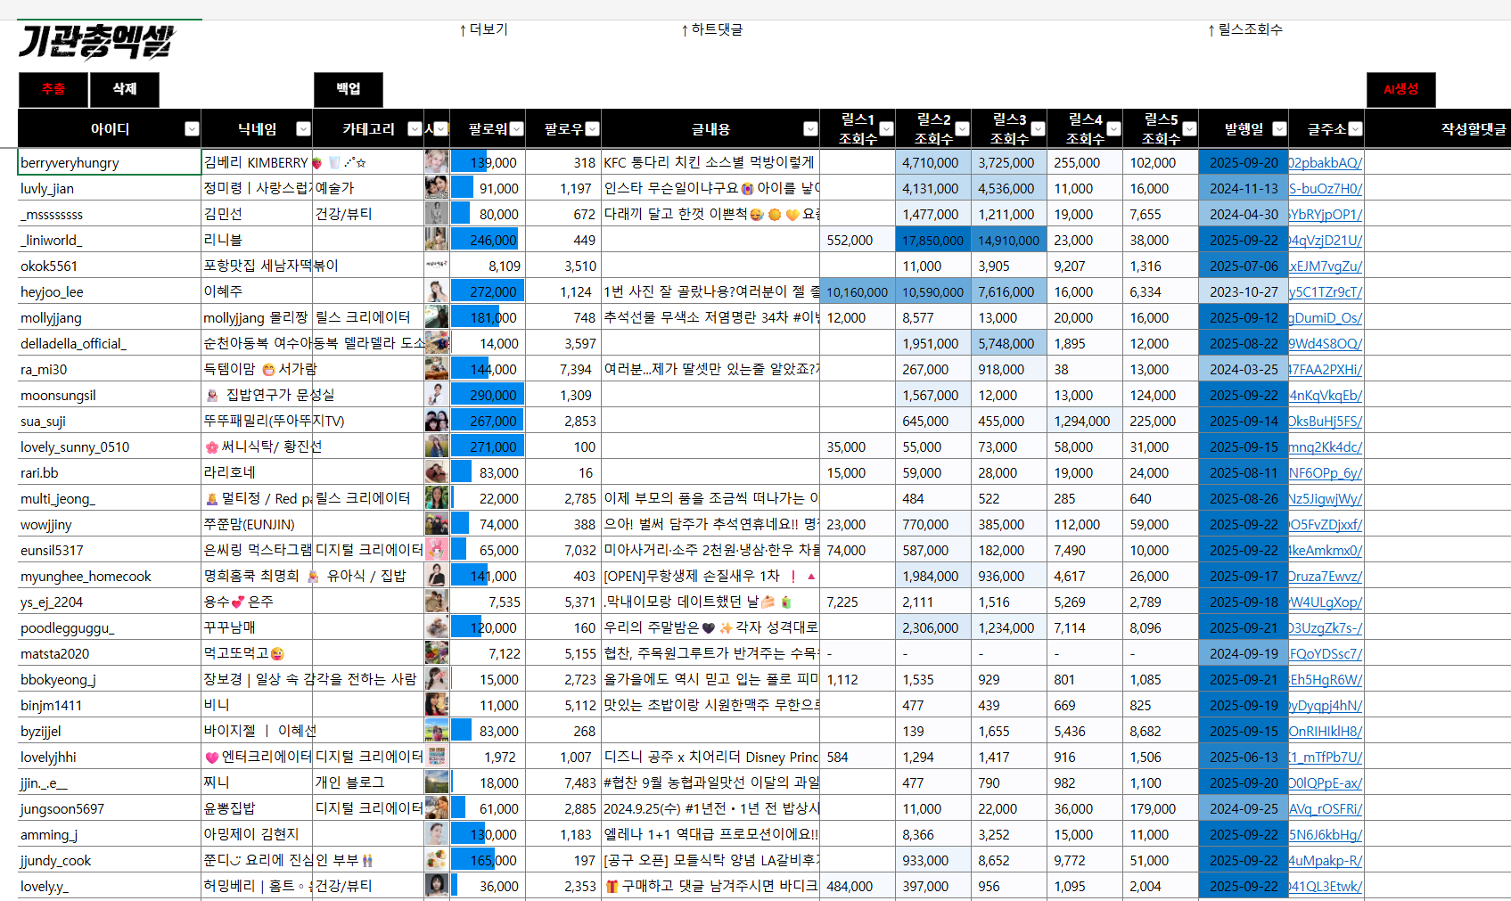This screenshot has height=901, width=1511.
Task: Click the profile thumbnail for ra_mi30
Action: [437, 369]
